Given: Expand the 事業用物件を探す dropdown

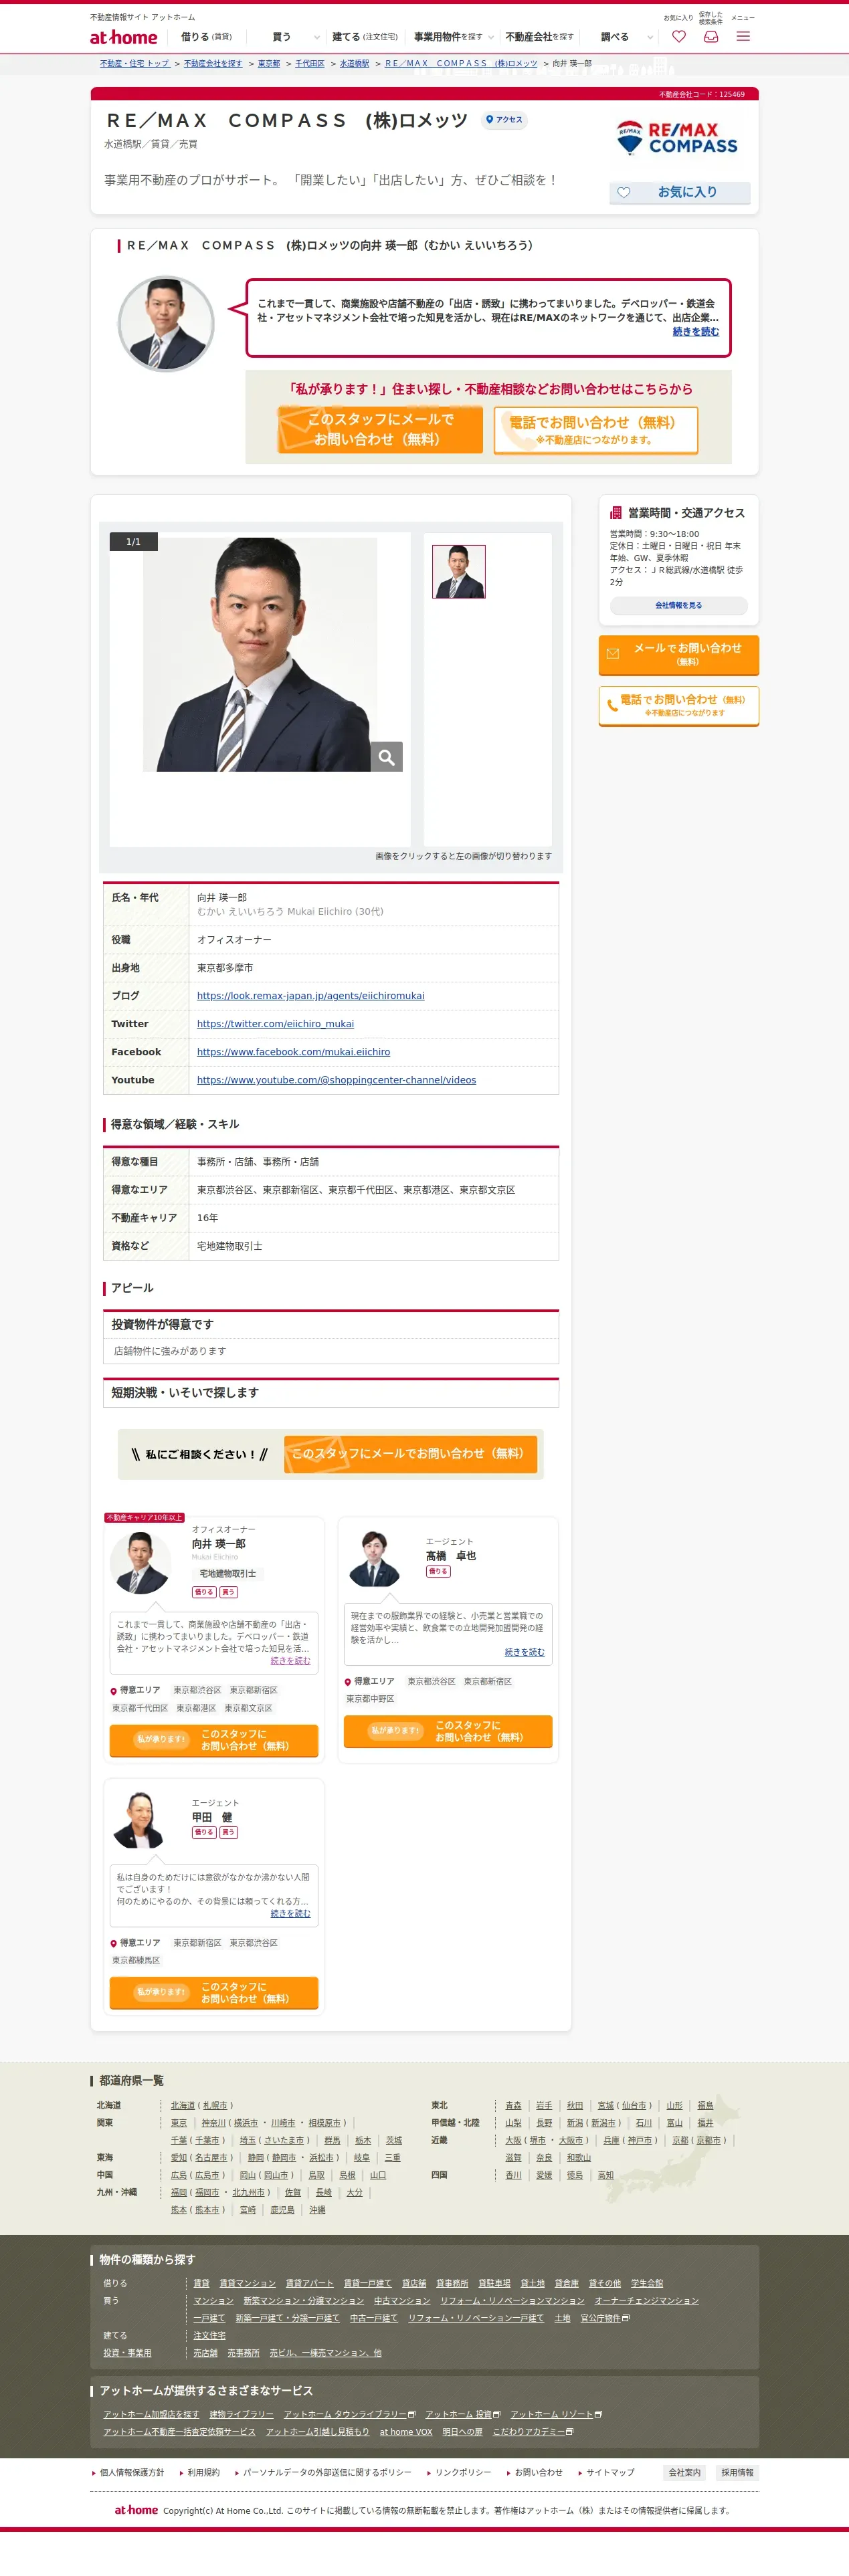Looking at the screenshot, I should coord(454,37).
